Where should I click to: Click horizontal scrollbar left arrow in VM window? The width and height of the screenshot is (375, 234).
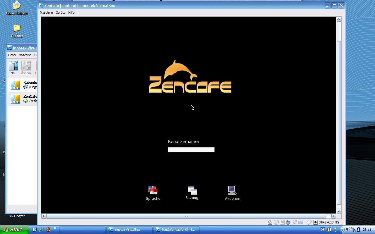pyautogui.click(x=44, y=216)
